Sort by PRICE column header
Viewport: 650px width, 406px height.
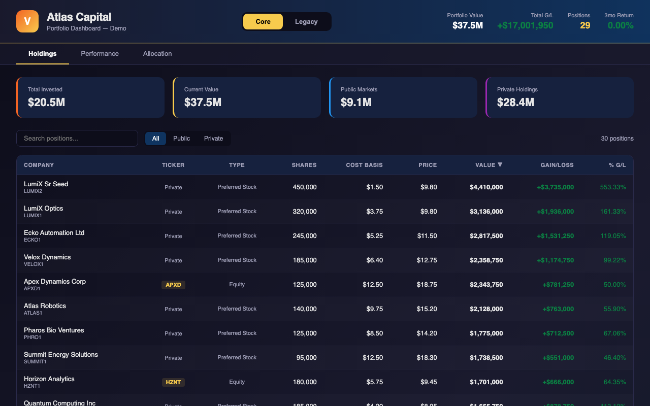(x=428, y=165)
